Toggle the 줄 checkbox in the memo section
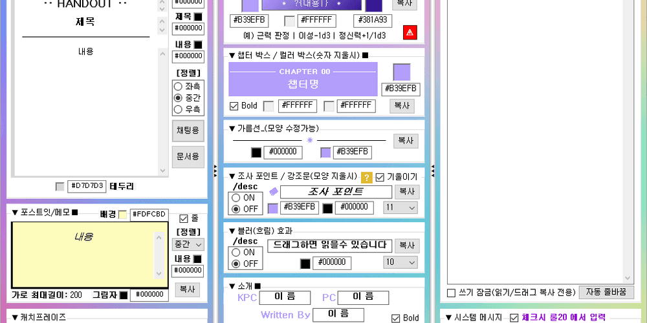This screenshot has width=647, height=323. coord(184,218)
